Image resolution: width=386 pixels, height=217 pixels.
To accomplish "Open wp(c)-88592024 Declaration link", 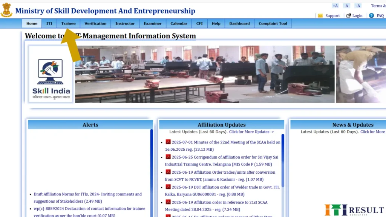I will pyautogui.click(x=89, y=212).
